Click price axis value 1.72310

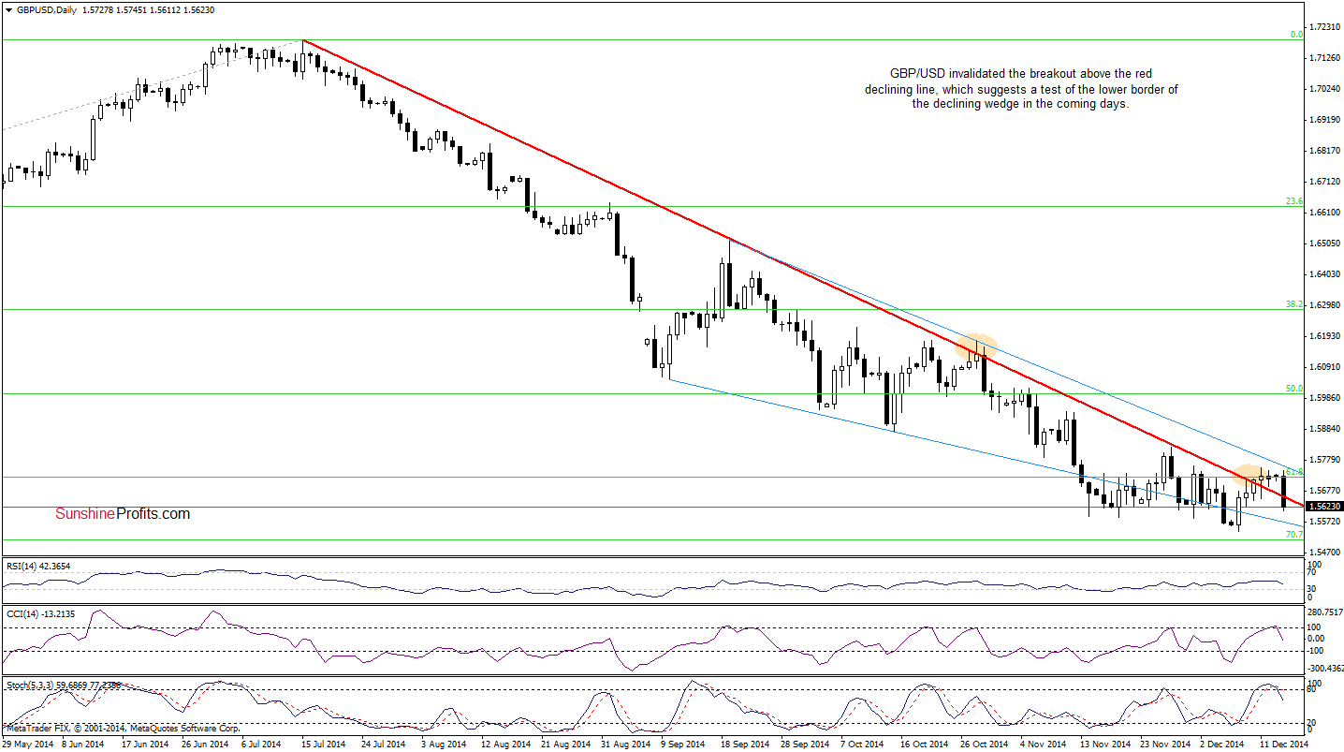tap(1324, 27)
